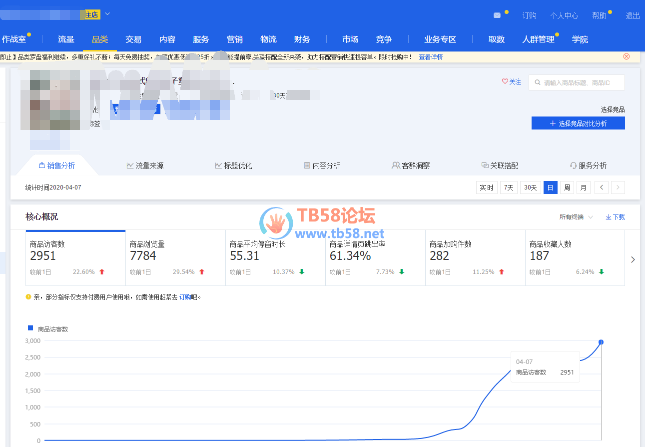Select the 7天 time range
This screenshot has width=645, height=447.
(509, 187)
